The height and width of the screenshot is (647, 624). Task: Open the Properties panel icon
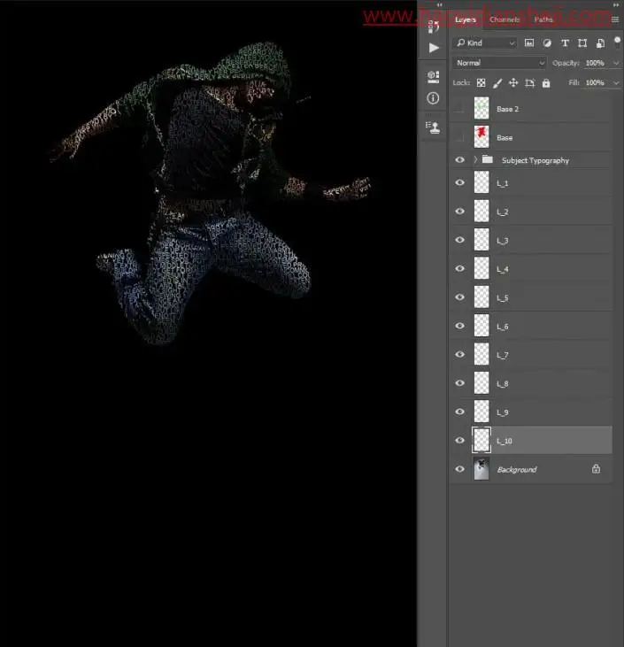[433, 77]
